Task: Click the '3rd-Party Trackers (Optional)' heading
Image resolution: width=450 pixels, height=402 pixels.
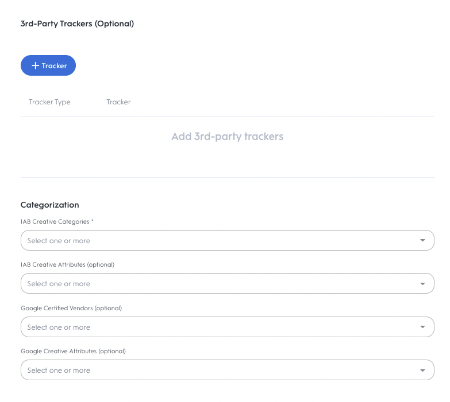Action: [x=77, y=24]
